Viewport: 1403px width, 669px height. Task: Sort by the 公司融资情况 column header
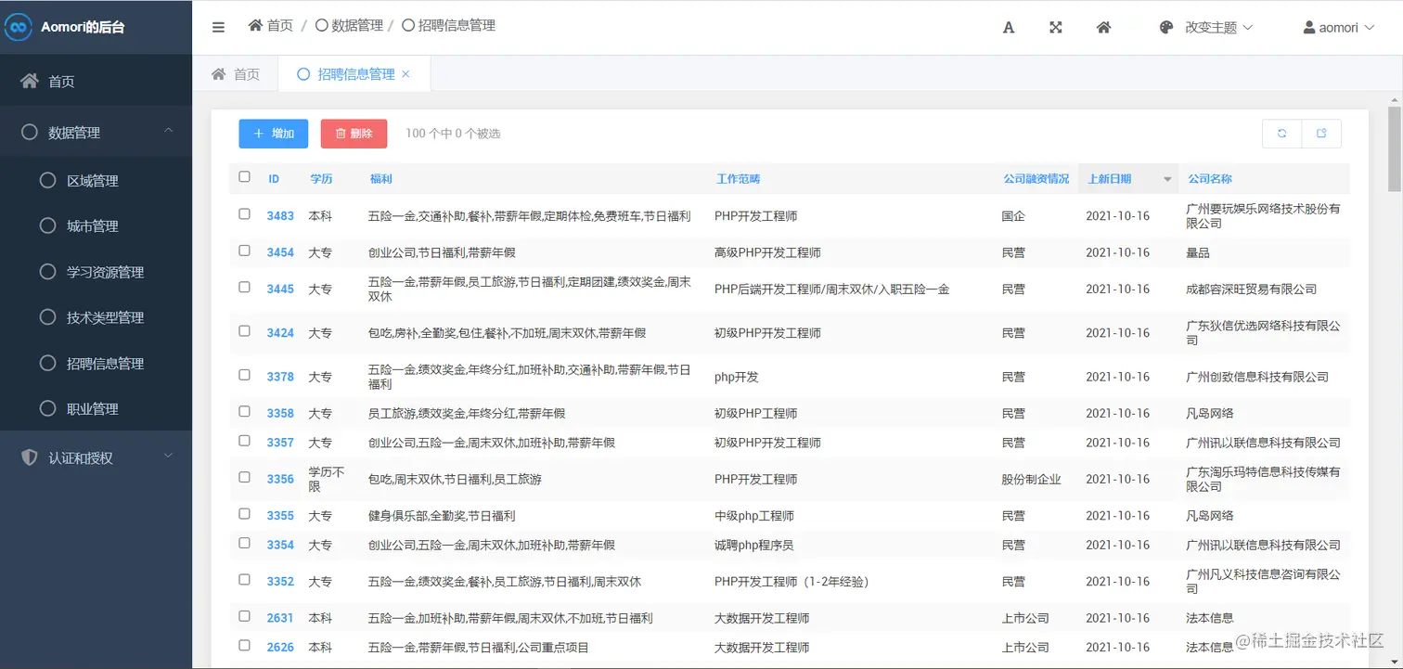[x=1036, y=178]
